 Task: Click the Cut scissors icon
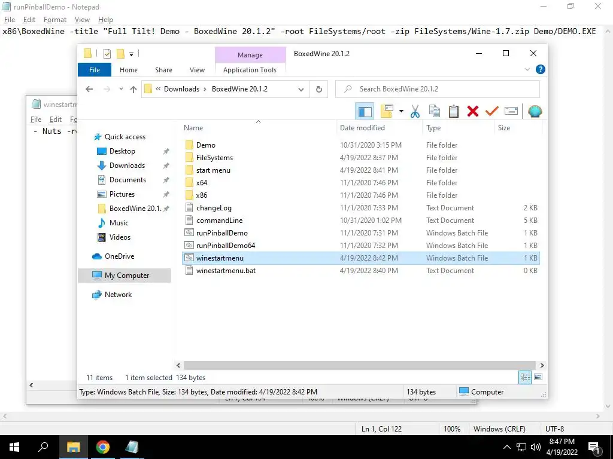point(415,112)
